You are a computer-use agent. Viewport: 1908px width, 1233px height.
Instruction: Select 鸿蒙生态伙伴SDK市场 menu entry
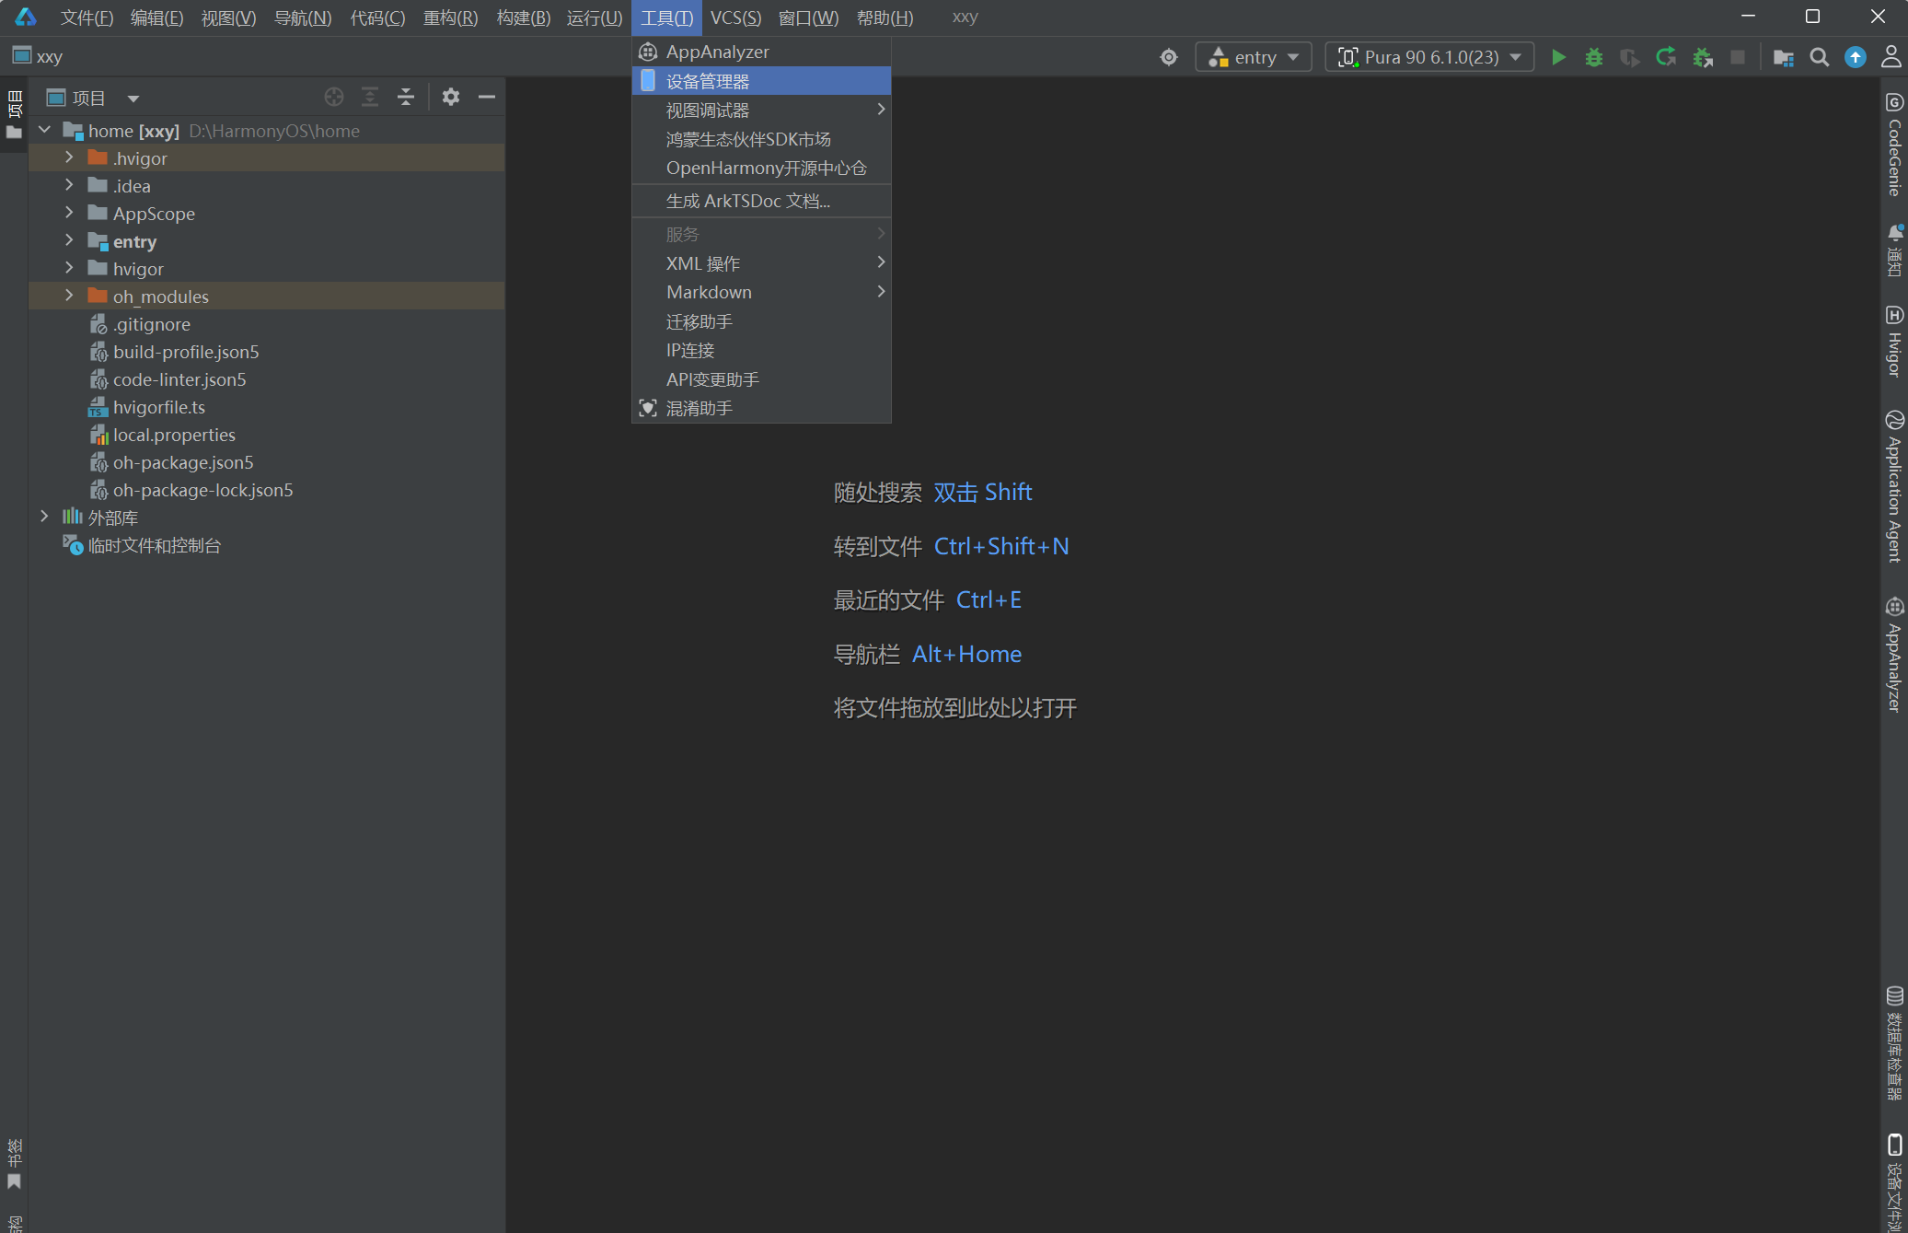[761, 139]
